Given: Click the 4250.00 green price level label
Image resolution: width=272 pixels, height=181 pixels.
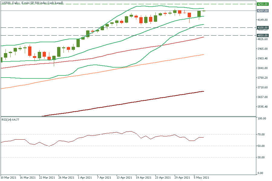Looking at the screenshot, I should (262, 4).
